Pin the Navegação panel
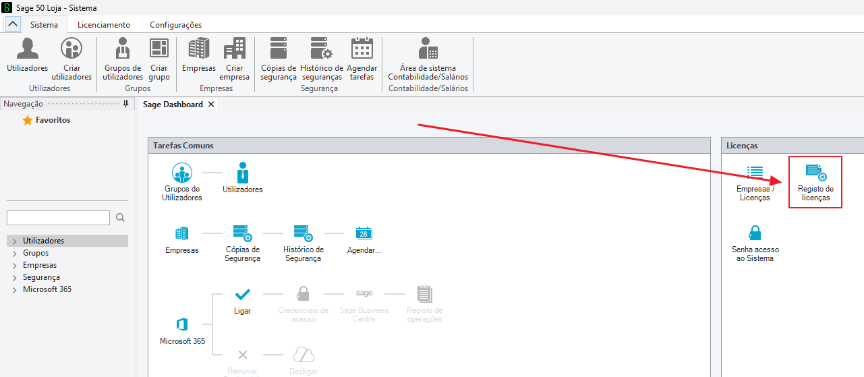 (x=125, y=104)
